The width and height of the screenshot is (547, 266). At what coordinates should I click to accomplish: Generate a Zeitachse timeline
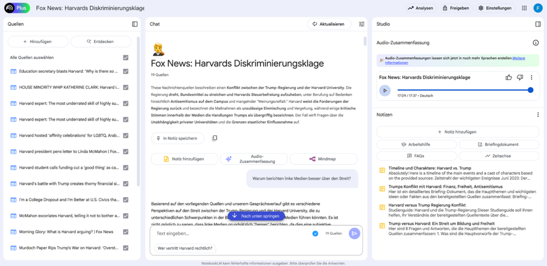[499, 156]
